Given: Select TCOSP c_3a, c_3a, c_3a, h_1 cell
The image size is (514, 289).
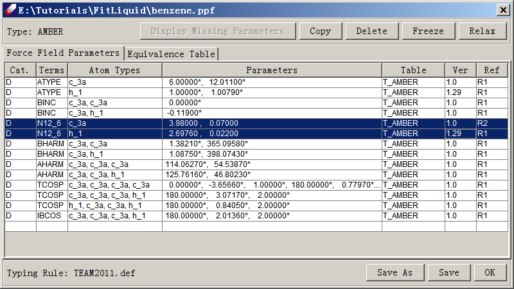Looking at the screenshot, I should click(115, 195).
